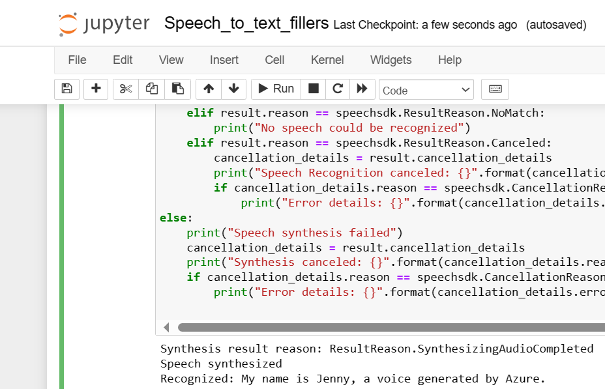The width and height of the screenshot is (605, 389).
Task: Interrupt the kernel with stop icon
Action: point(313,89)
